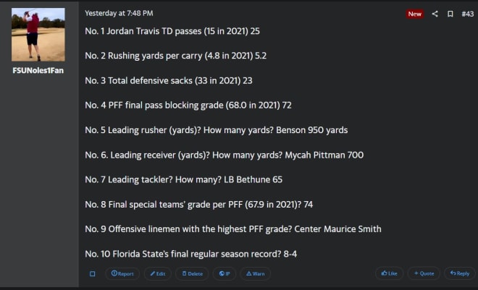
Task: Click the reply arrow icon
Action: 453,273
